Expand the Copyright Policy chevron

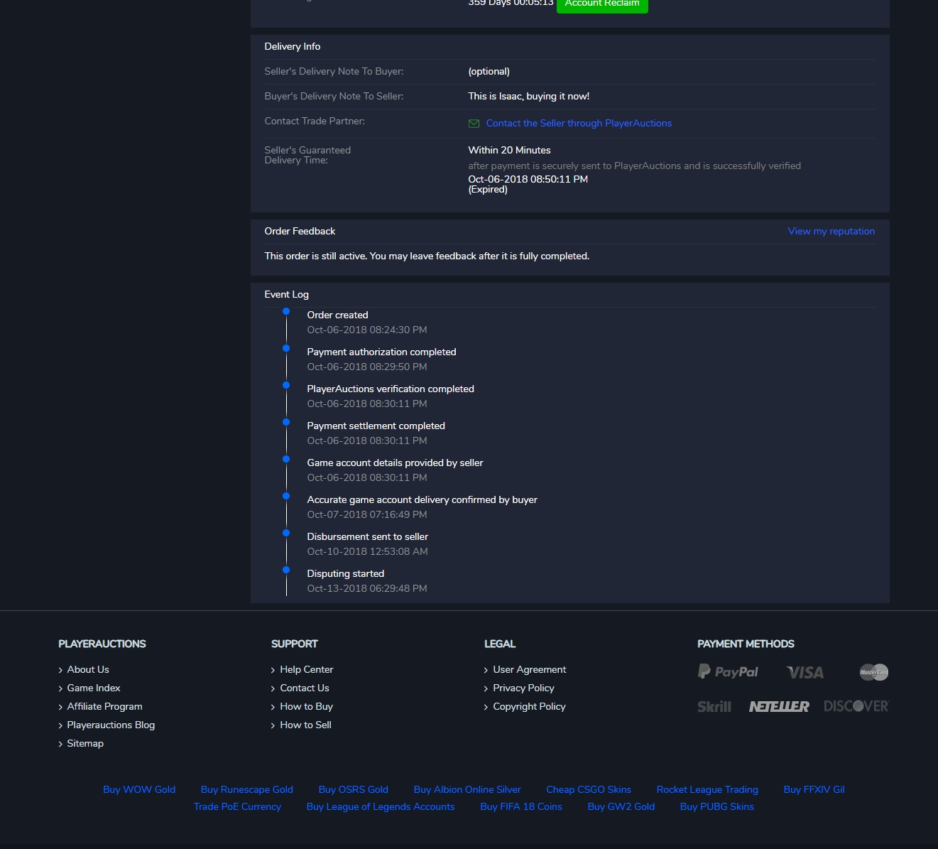pyautogui.click(x=486, y=706)
